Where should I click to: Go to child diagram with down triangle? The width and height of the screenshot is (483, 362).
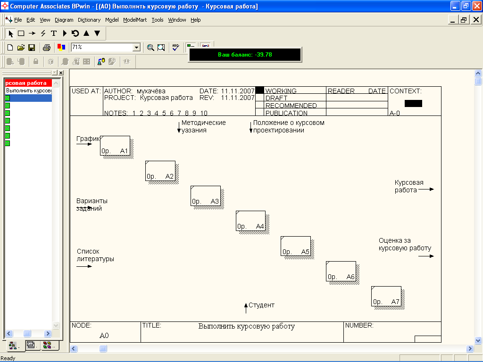pyautogui.click(x=97, y=33)
